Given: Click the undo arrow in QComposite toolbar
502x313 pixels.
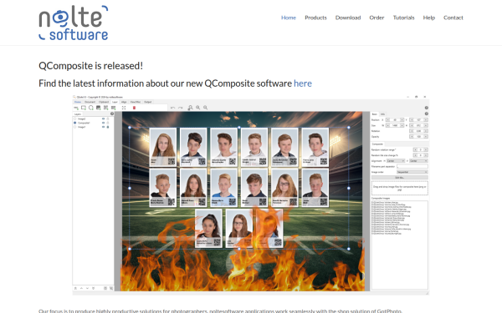Looking at the screenshot, I should click(173, 108).
